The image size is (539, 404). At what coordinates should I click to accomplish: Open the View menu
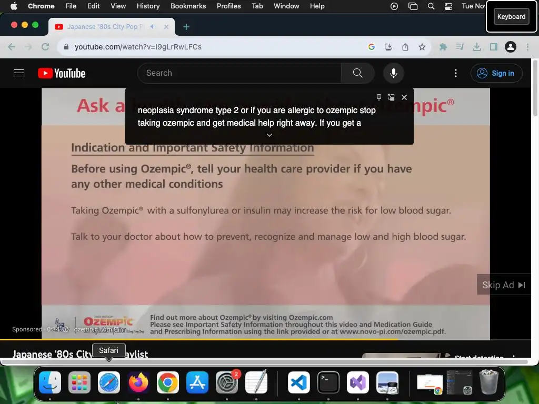point(118,6)
